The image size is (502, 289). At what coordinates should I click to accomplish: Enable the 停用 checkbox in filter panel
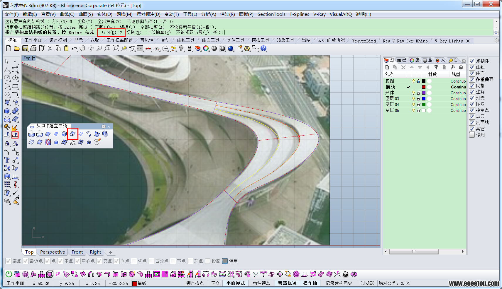pyautogui.click(x=472, y=135)
